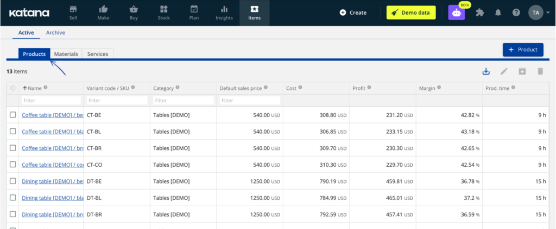Check the DT-BR row checkbox
The image size is (556, 229).
pos(13,214)
